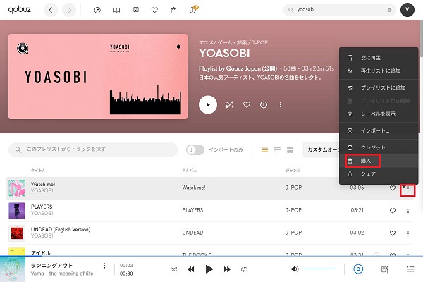423x282 pixels.
Task: Favorite the YOASOBI playlist with heart
Action: pyautogui.click(x=247, y=104)
